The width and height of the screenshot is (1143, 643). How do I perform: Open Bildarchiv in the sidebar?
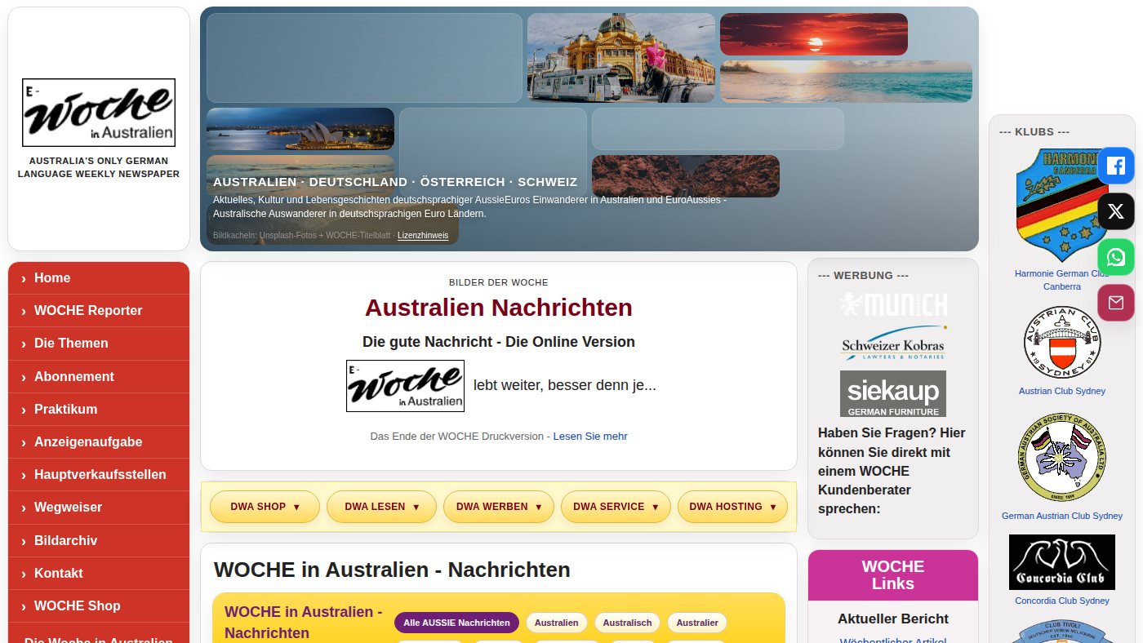(99, 541)
